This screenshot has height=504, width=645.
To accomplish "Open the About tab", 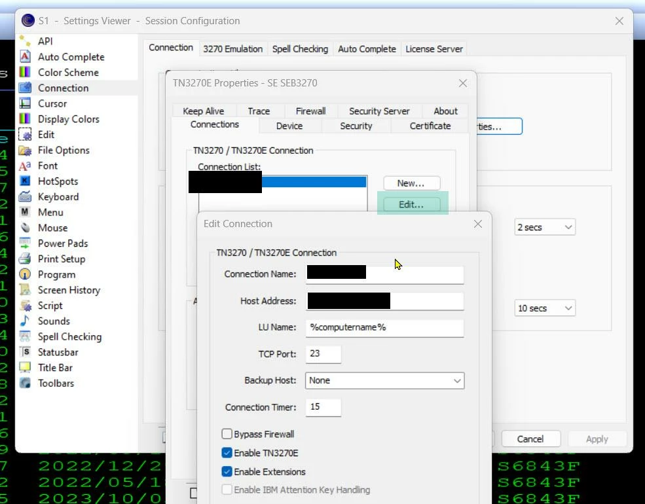I will pos(445,111).
